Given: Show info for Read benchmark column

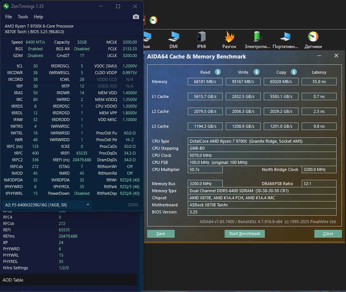Looking at the screenshot, I should 218,72.
